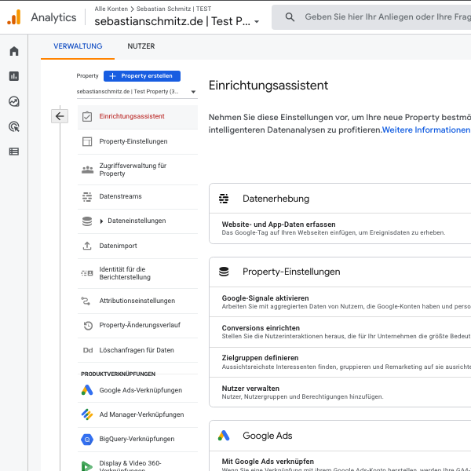Click the back arrow button
The width and height of the screenshot is (471, 471).
(60, 116)
